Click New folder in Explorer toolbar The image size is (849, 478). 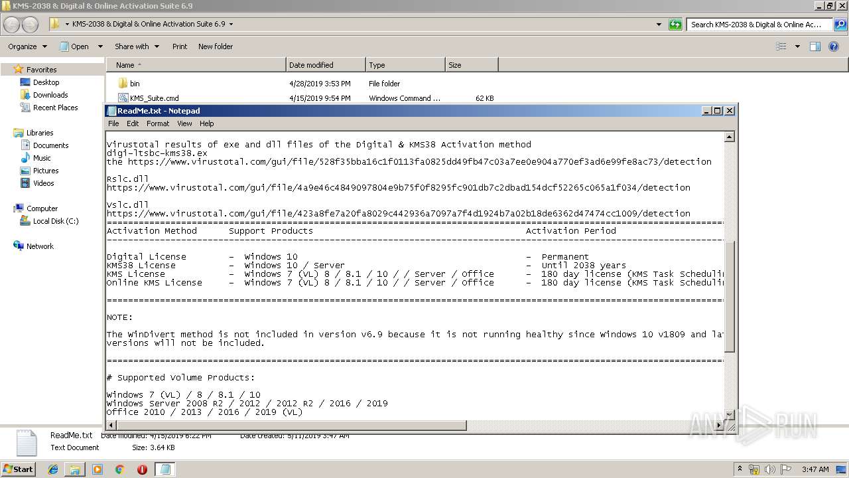(216, 46)
